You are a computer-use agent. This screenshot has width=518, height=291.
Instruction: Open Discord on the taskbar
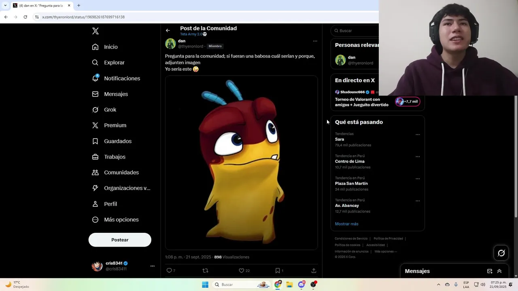[301, 285]
